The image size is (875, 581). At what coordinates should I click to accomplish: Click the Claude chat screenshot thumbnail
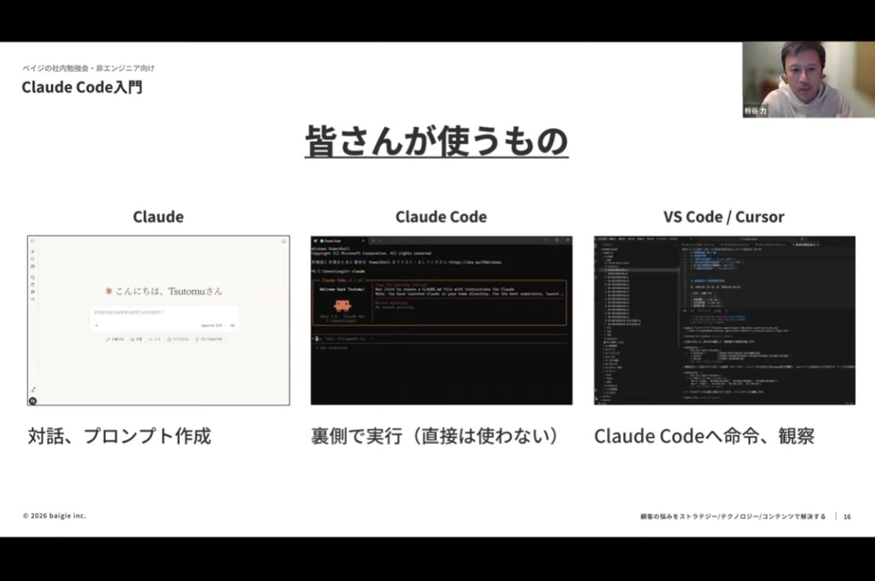pos(158,320)
